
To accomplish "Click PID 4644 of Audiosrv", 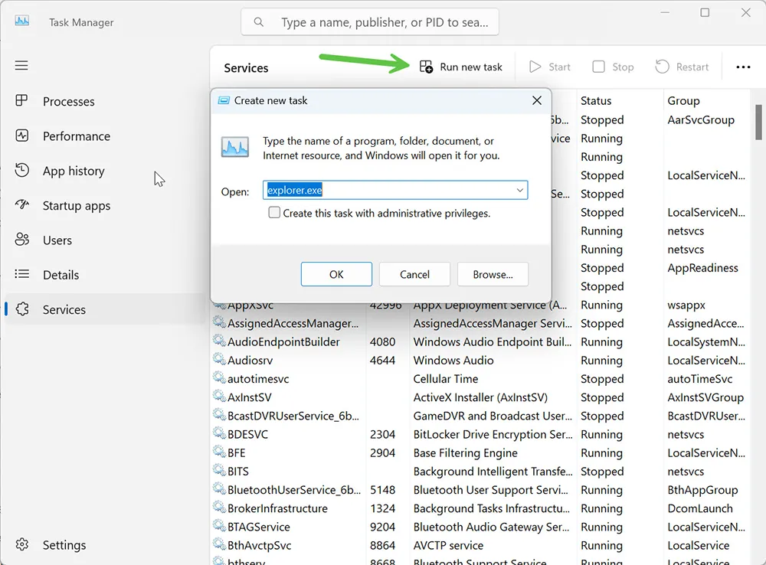I will (382, 361).
